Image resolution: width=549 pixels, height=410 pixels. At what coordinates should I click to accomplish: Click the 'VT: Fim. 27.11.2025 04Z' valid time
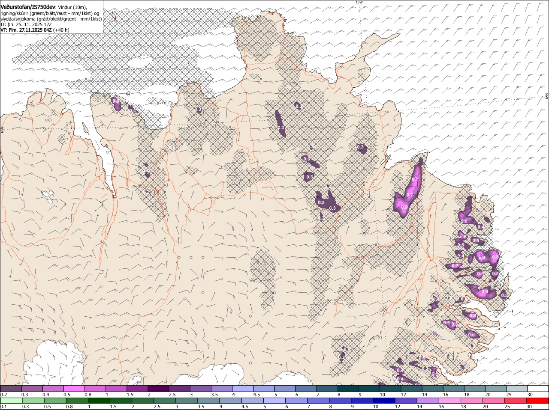pyautogui.click(x=26, y=30)
